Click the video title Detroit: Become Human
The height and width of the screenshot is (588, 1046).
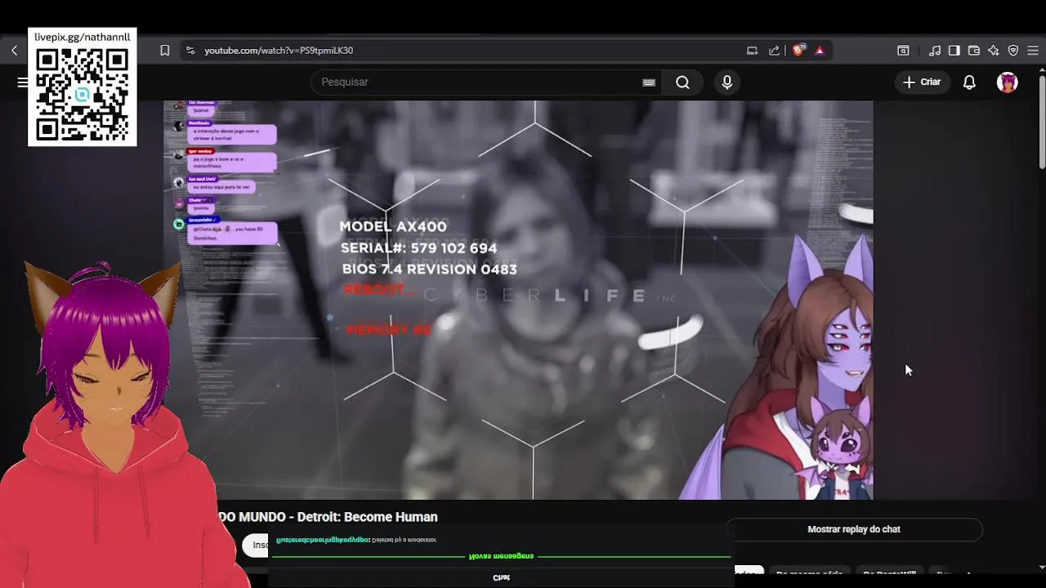click(x=327, y=517)
